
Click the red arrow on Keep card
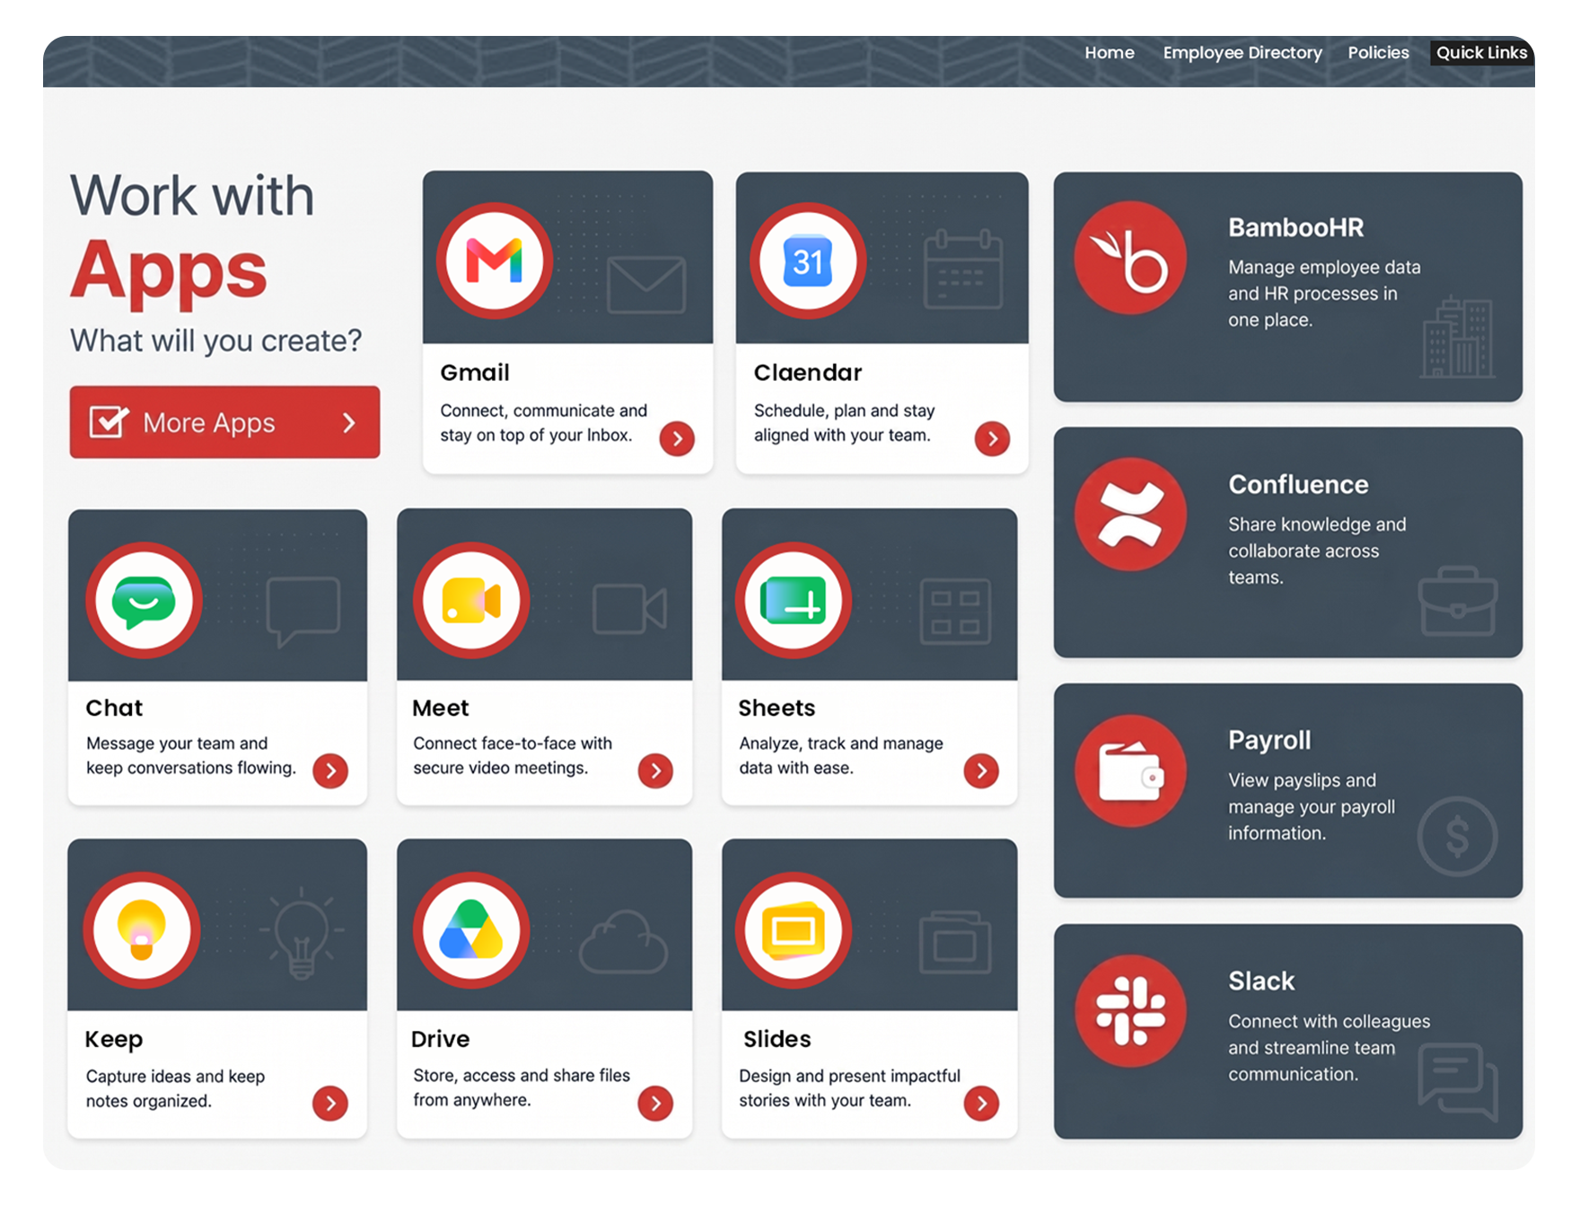(330, 1104)
